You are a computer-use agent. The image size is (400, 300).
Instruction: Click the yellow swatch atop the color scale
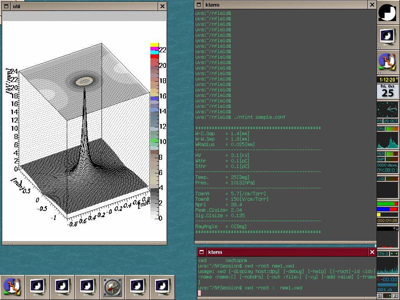pyautogui.click(x=154, y=45)
